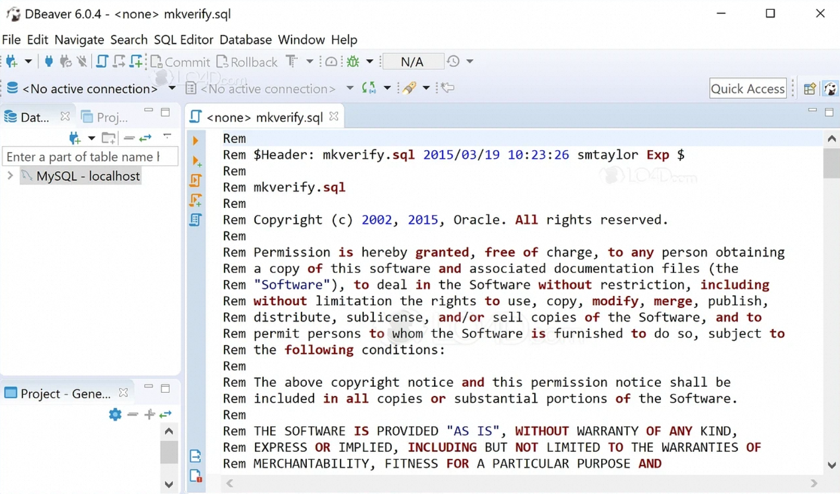Click the Connect plug icon in toolbar
Viewport: 840px width, 494px height.
pyautogui.click(x=49, y=61)
